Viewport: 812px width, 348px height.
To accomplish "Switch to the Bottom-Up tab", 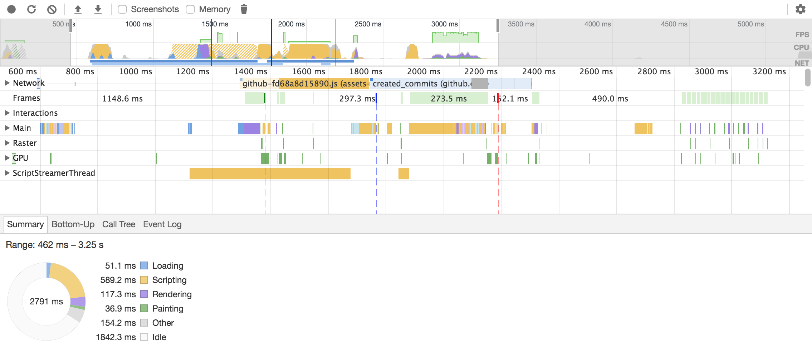I will tap(73, 224).
